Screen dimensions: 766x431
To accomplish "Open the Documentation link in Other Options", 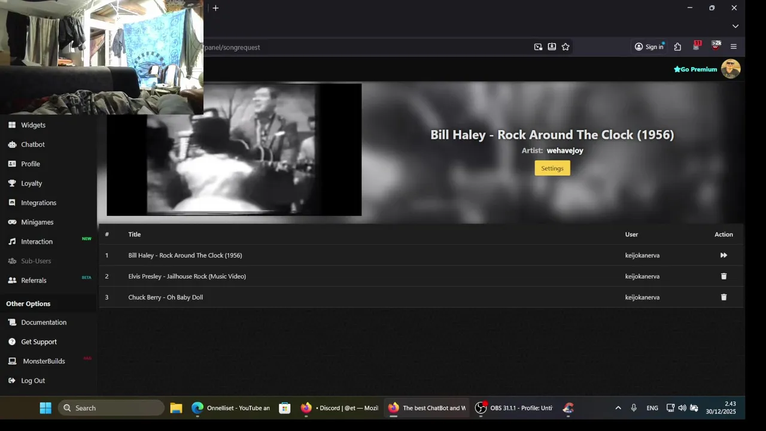I will point(44,322).
